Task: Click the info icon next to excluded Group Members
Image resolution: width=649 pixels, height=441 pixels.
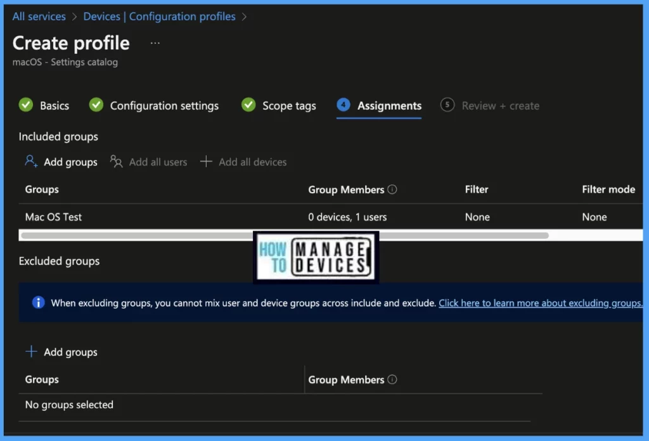Action: click(x=392, y=380)
